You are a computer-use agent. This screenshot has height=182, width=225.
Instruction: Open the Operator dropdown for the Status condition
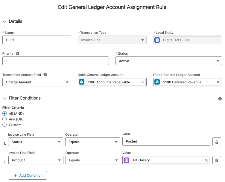tap(92, 142)
